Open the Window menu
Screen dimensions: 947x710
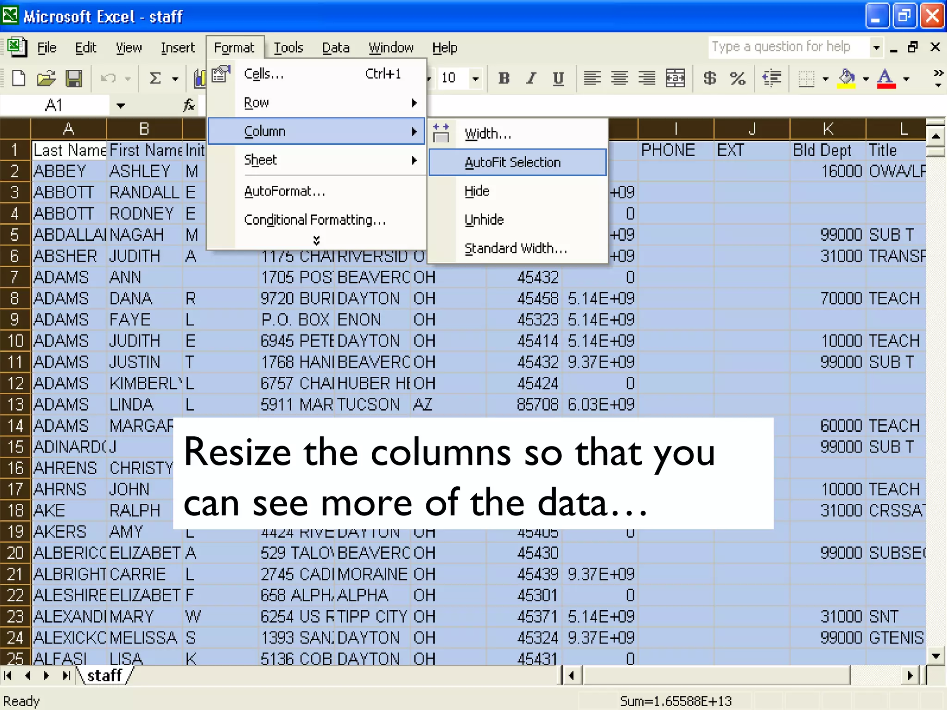tap(391, 47)
